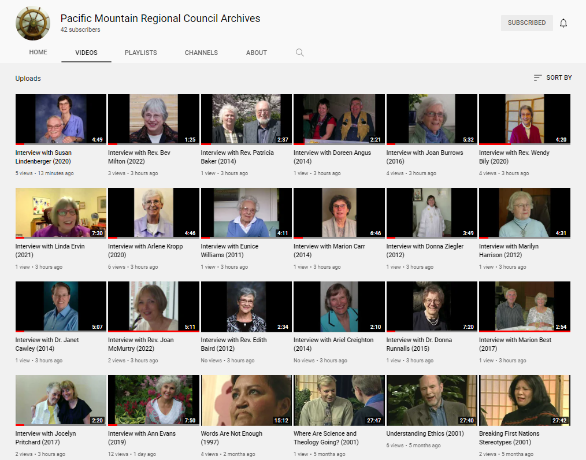Screen dimensions: 586x460
Task: Play Words Are Not Enough thumbnail
Action: [246, 400]
